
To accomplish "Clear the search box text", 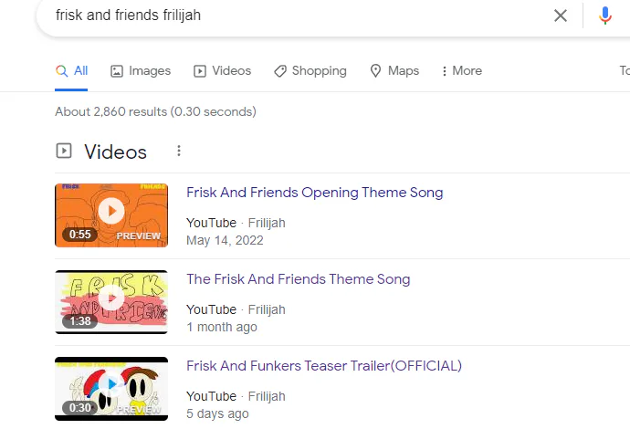I will 561,16.
